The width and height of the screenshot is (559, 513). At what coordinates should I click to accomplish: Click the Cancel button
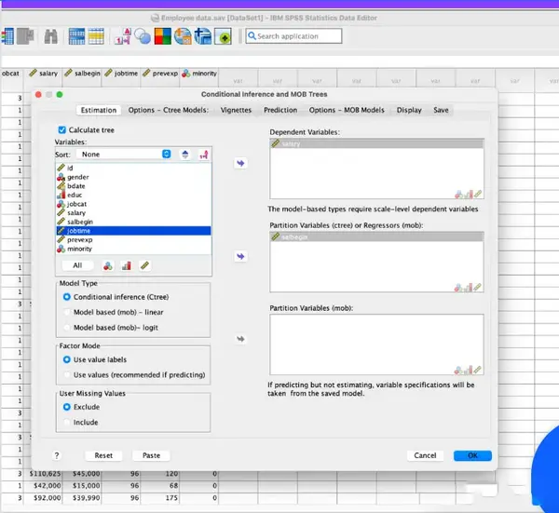point(425,455)
